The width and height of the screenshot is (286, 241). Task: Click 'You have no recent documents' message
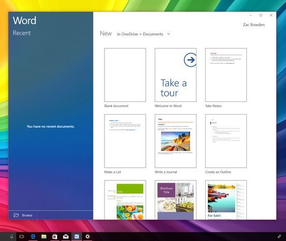pyautogui.click(x=50, y=126)
